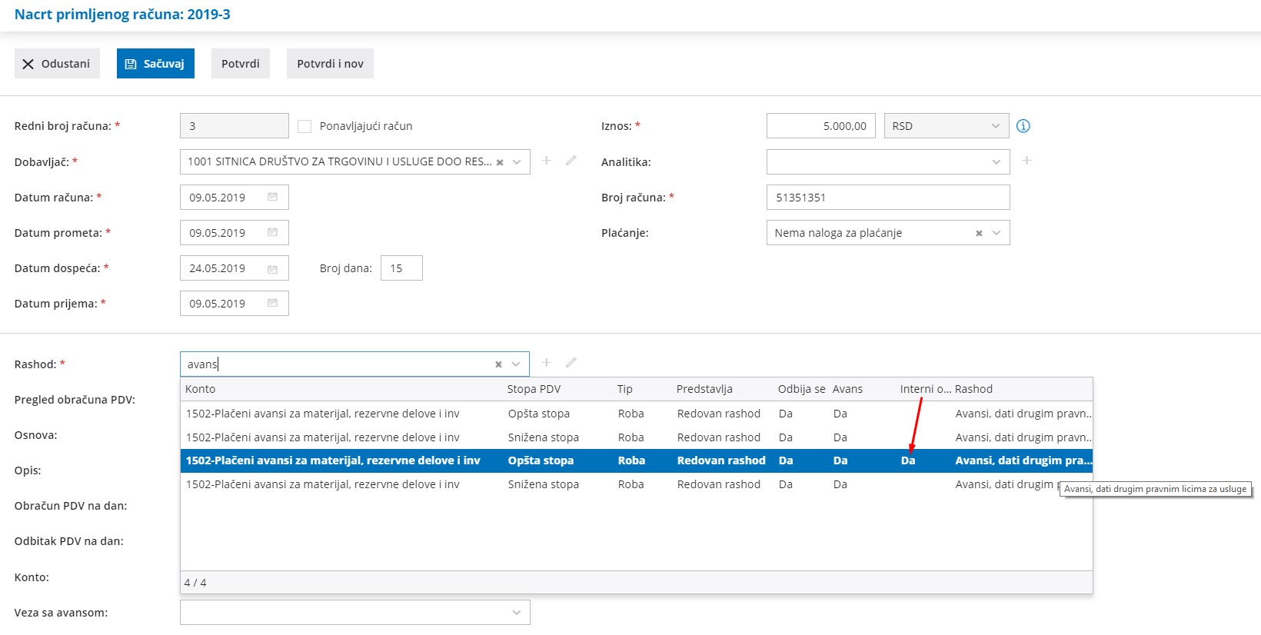Click the Avans column header
Image resolution: width=1261 pixels, height=635 pixels.
coord(847,389)
